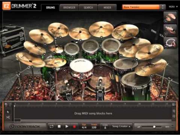Click the MIDI indicator label
This screenshot has width=180, height=135.
[x=167, y=127]
